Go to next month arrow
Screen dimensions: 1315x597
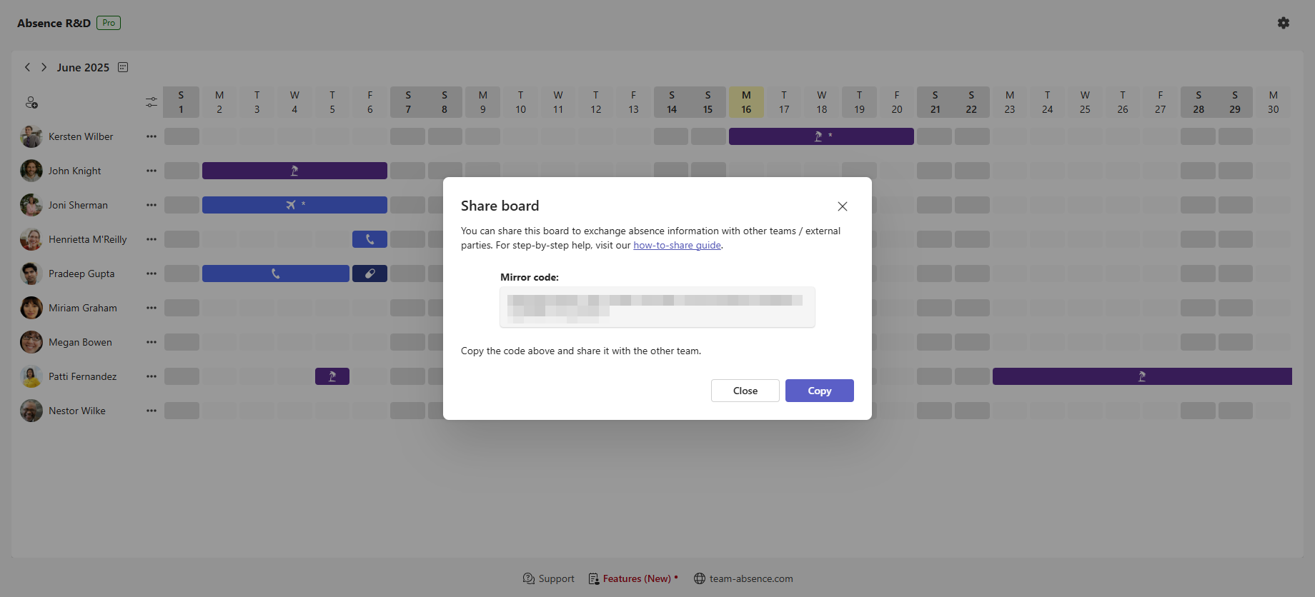coord(44,67)
